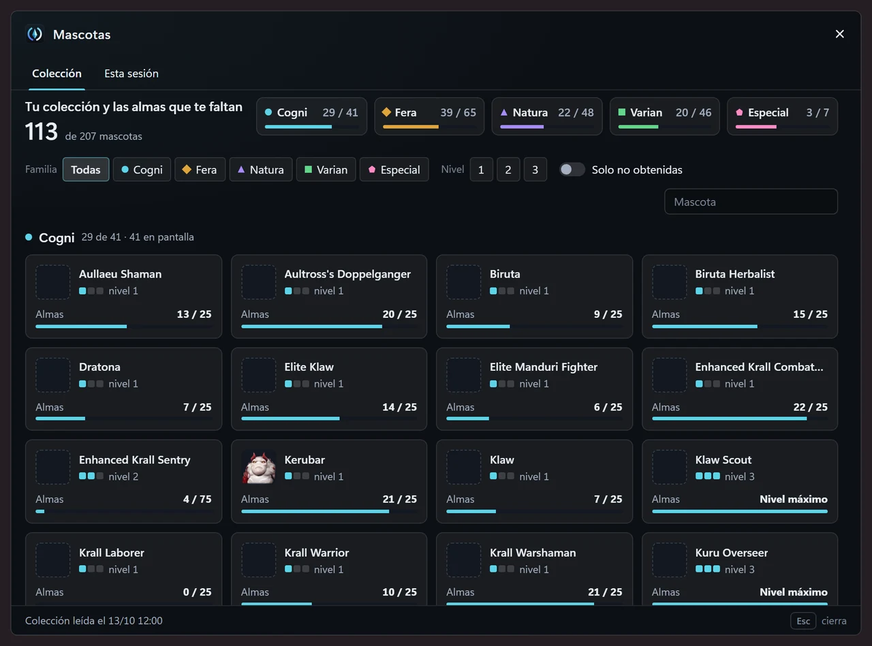Click the empty portrait slot of Krall Warrior

(x=259, y=560)
